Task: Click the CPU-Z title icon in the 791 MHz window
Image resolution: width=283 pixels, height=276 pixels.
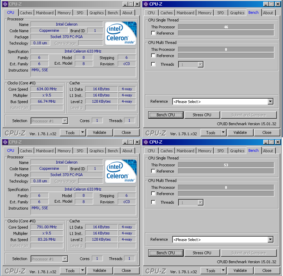Action: 5,142
